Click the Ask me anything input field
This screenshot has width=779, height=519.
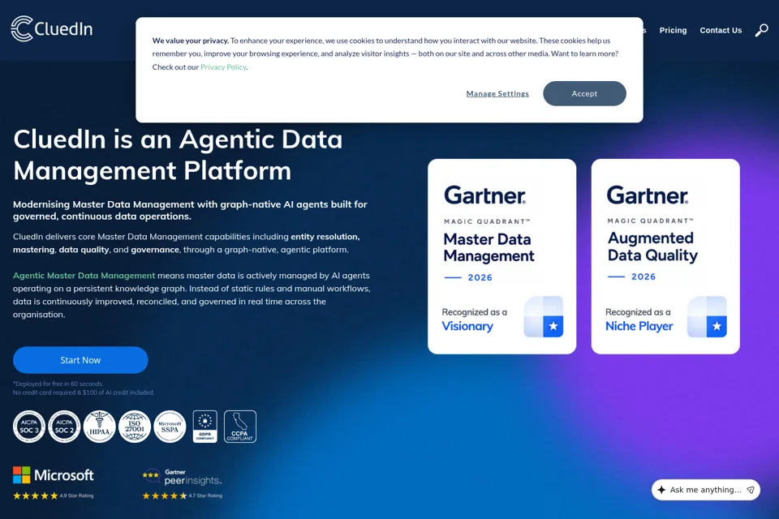[705, 490]
